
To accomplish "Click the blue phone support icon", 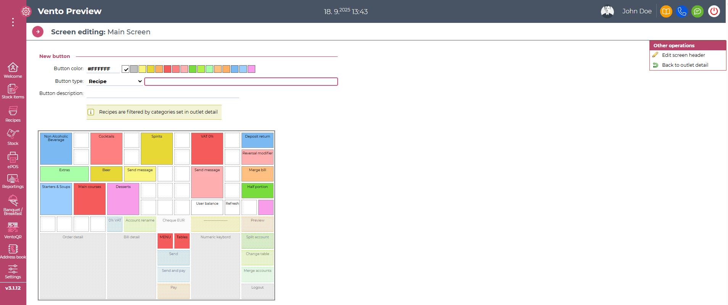I will point(682,11).
